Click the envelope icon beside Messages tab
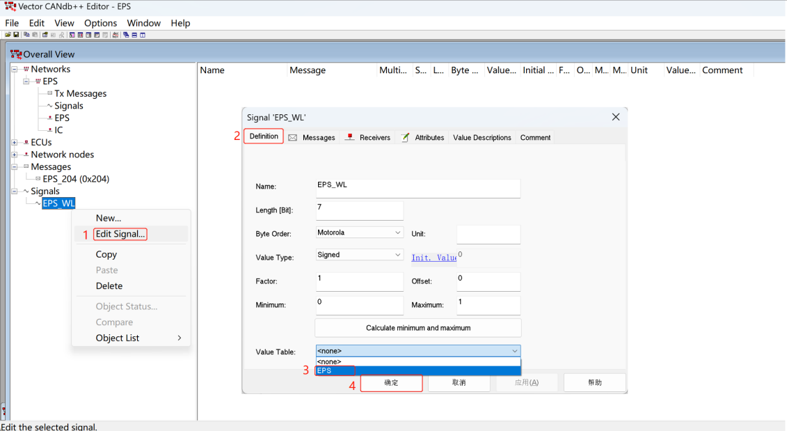Viewport: 787px width, 431px height. pyautogui.click(x=293, y=138)
